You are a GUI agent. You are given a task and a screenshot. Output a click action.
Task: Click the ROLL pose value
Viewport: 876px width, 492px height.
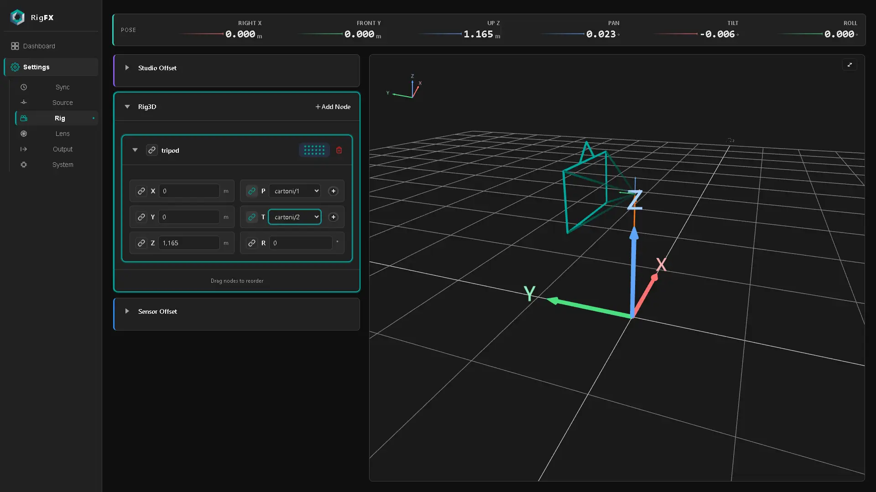point(839,34)
